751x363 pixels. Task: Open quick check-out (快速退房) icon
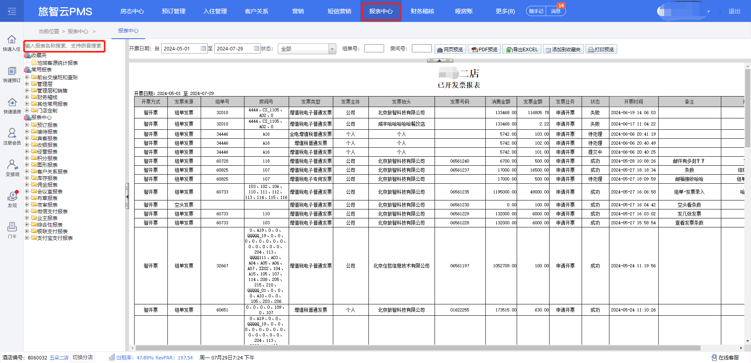(x=12, y=106)
